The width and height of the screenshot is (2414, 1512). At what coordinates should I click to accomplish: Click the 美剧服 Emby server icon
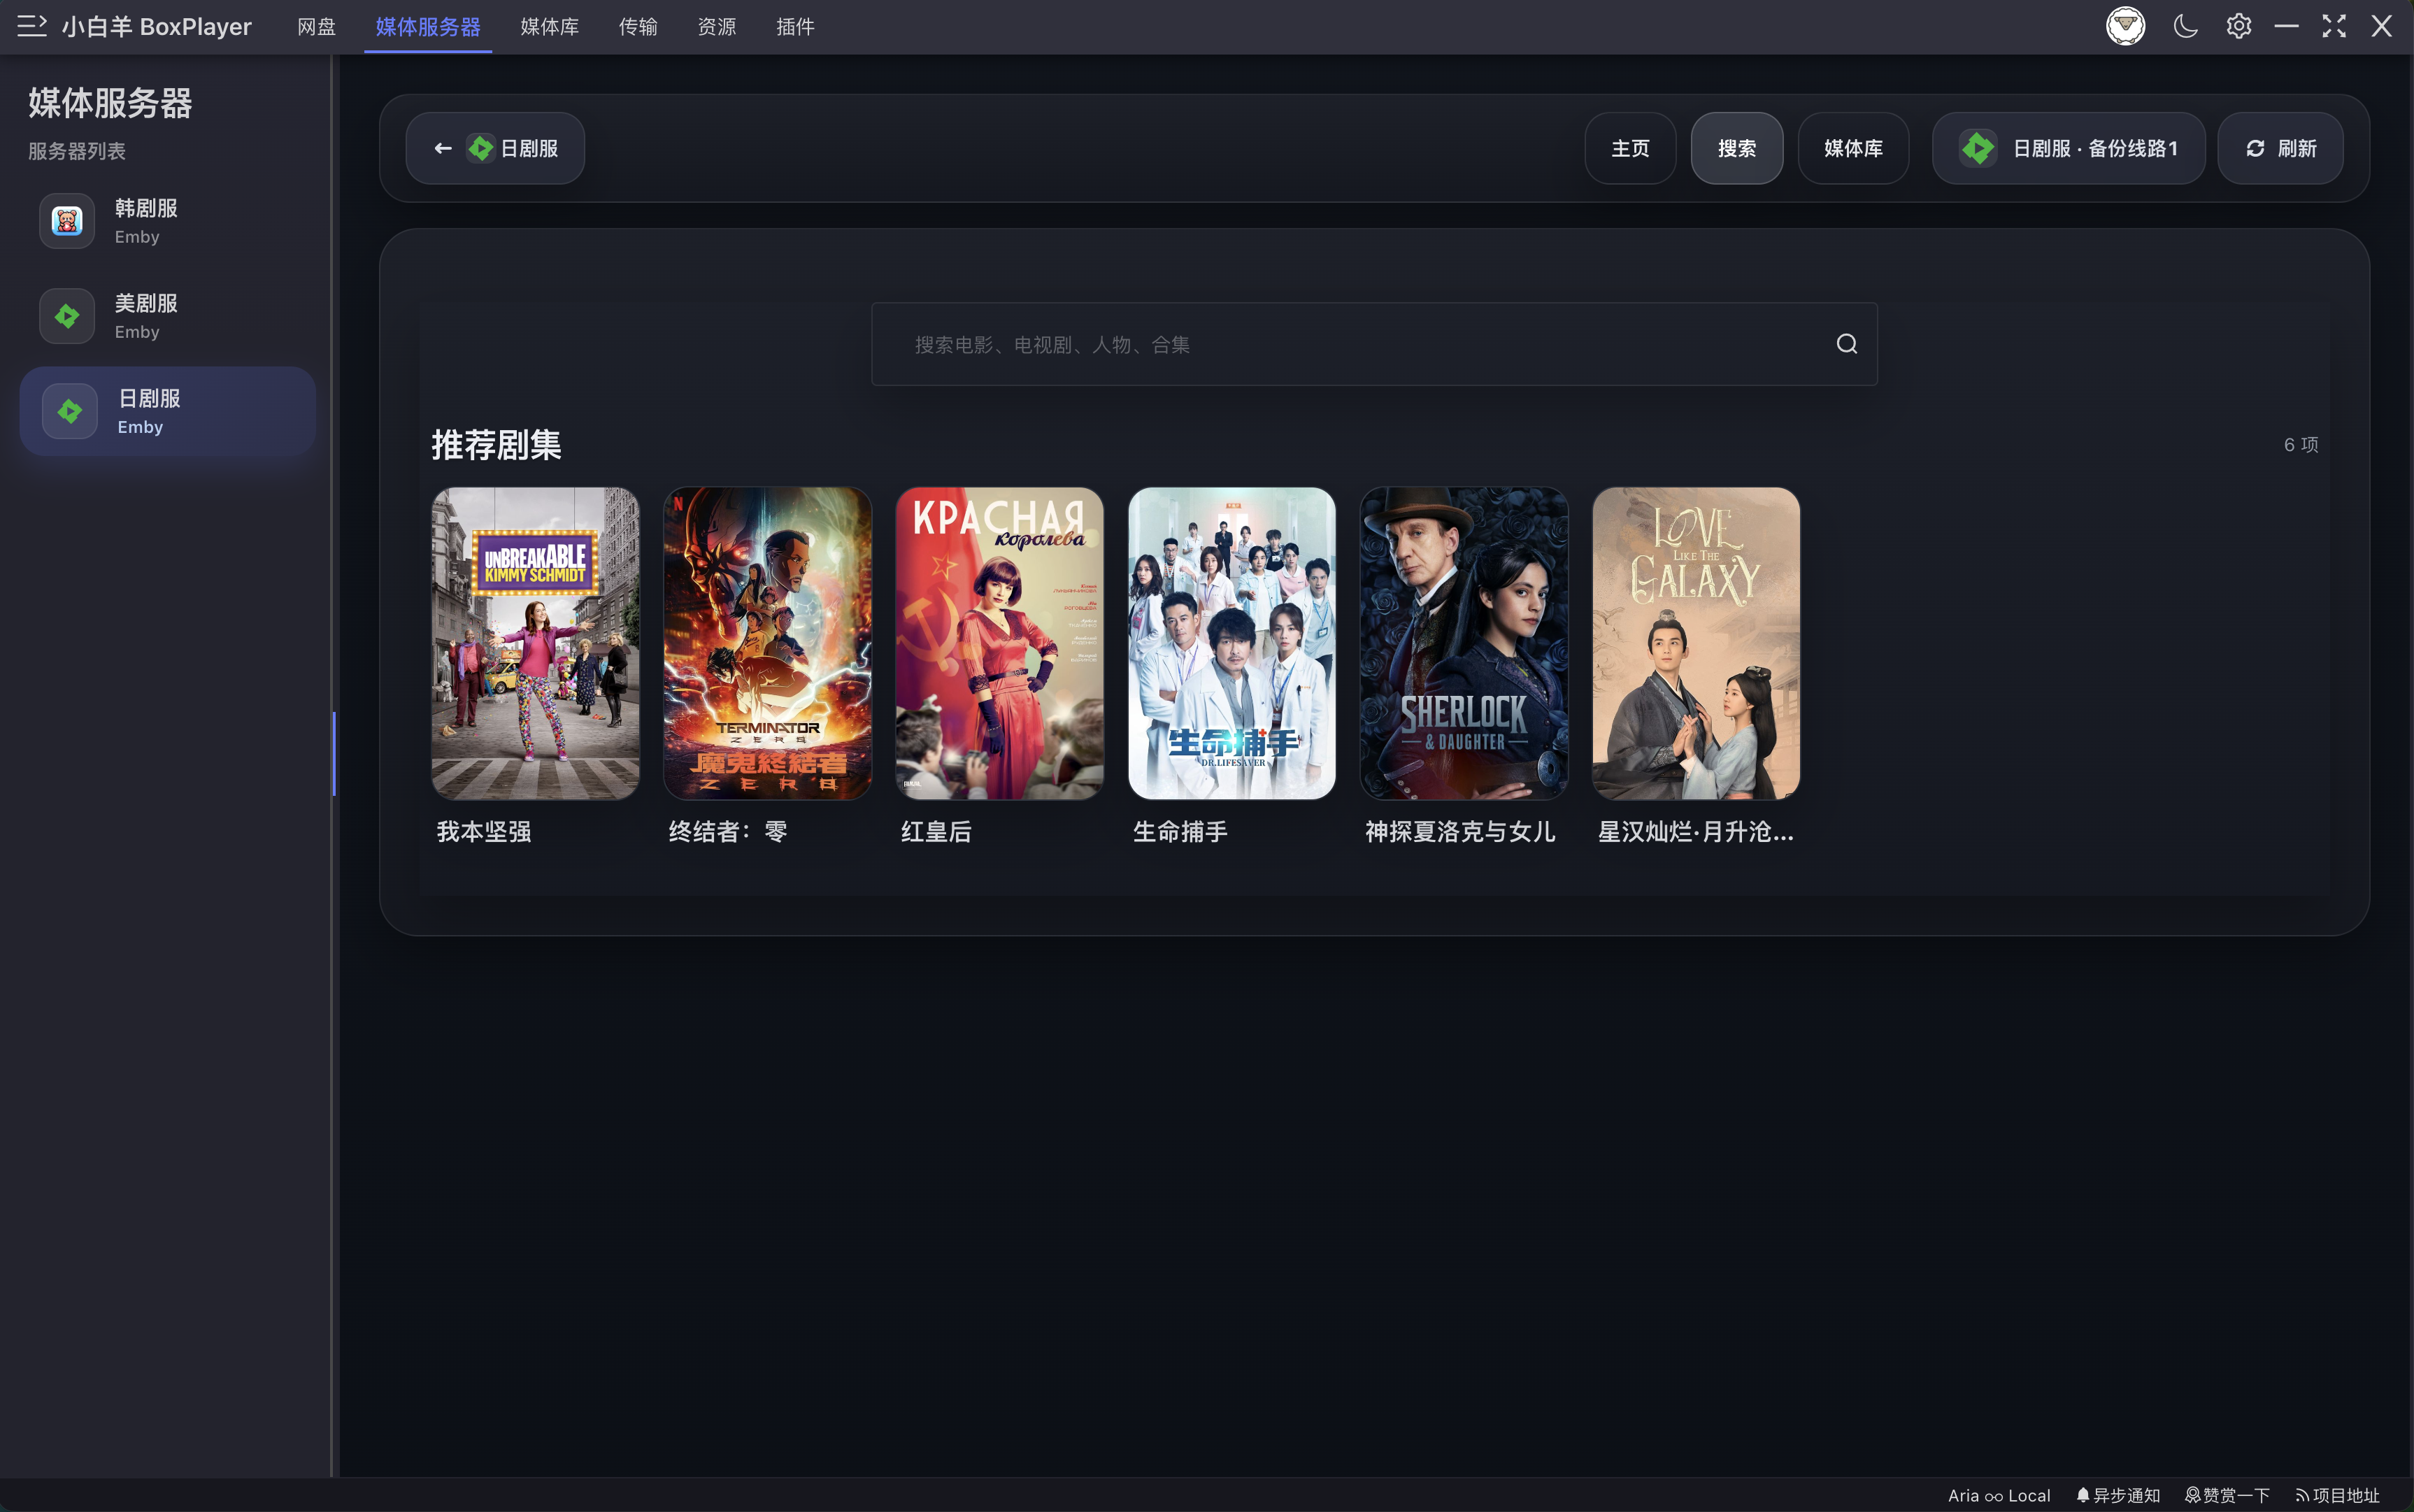tap(67, 316)
